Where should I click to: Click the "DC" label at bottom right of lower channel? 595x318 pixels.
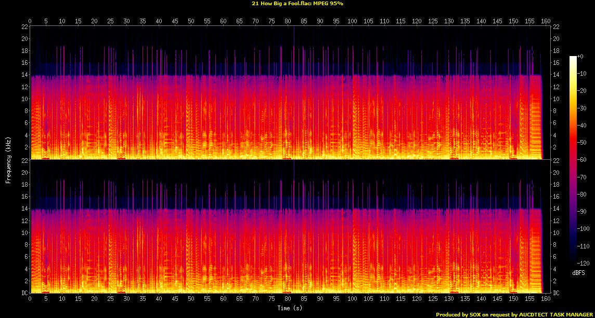pyautogui.click(x=555, y=293)
